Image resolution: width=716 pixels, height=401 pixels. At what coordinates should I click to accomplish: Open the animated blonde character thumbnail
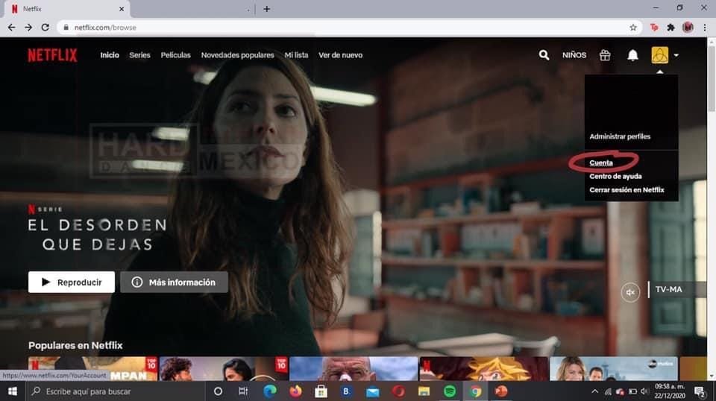pos(484,369)
